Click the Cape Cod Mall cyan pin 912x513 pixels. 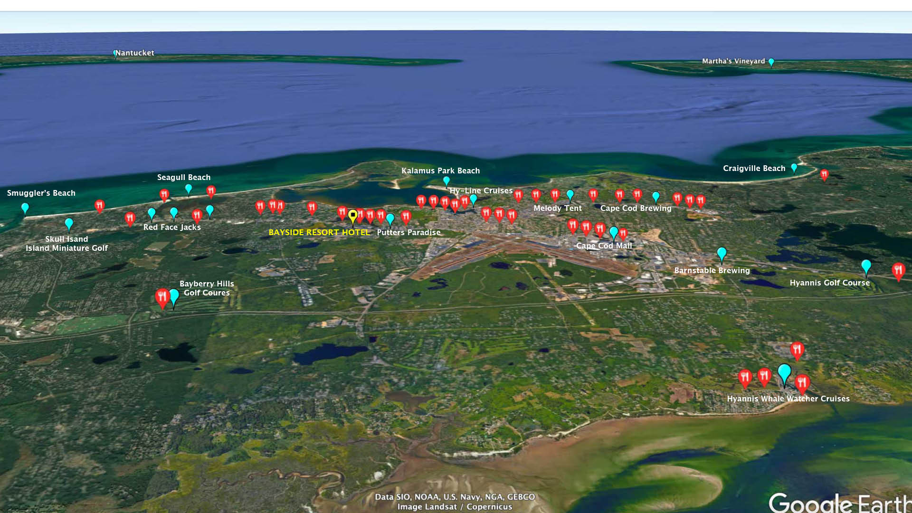pyautogui.click(x=614, y=233)
